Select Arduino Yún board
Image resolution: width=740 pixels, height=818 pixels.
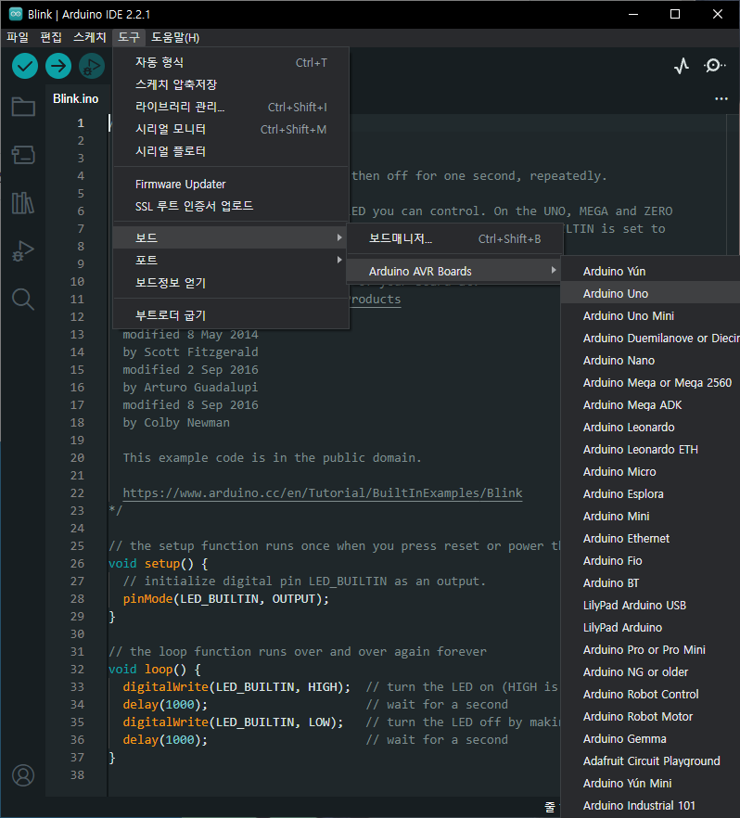click(x=650, y=271)
